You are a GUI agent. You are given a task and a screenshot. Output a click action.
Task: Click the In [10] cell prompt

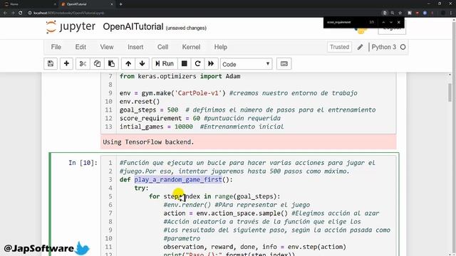[83, 163]
